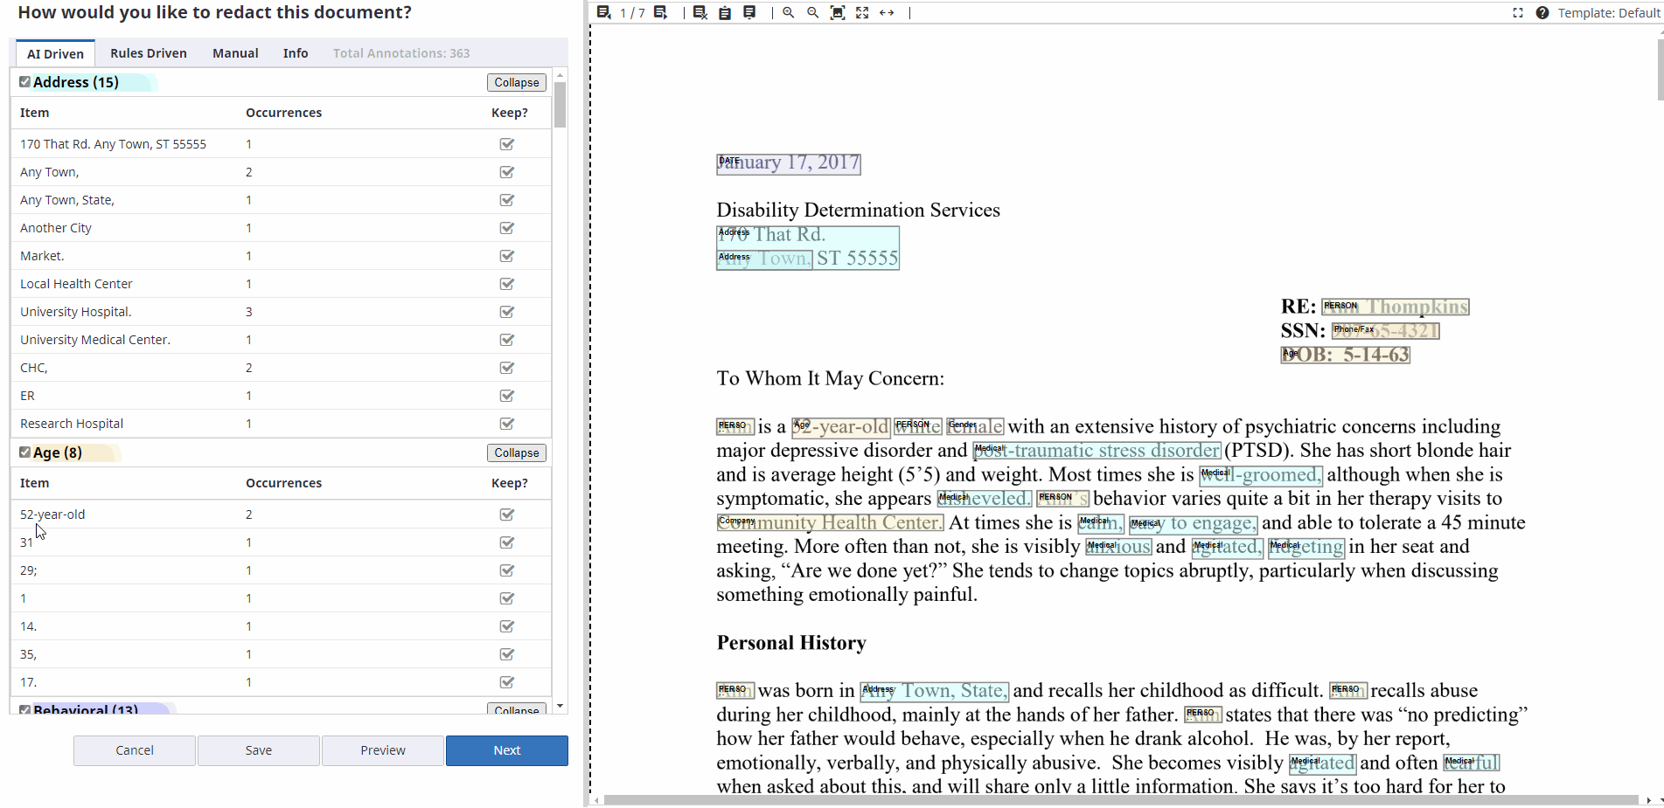Click the fit-to-width arrows icon
The height and width of the screenshot is (808, 1664).
[887, 12]
